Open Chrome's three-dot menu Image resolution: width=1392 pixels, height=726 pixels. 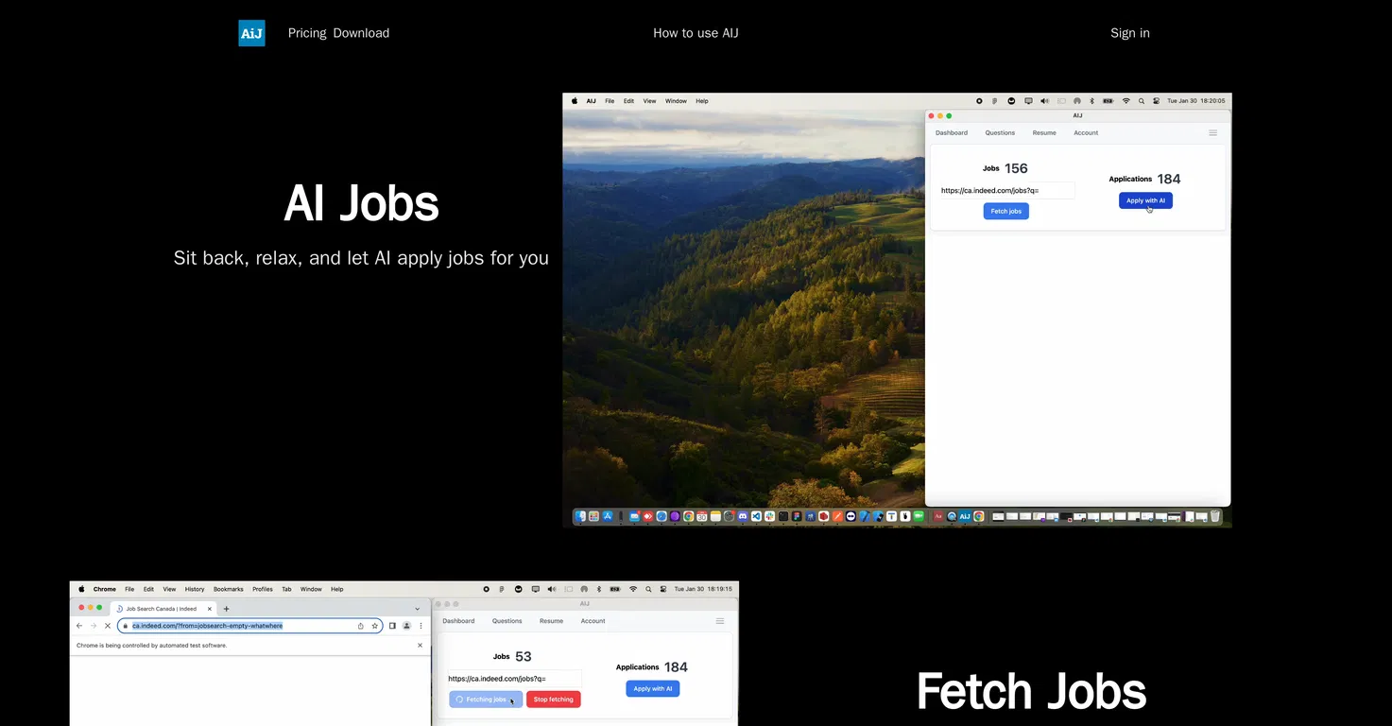click(421, 626)
